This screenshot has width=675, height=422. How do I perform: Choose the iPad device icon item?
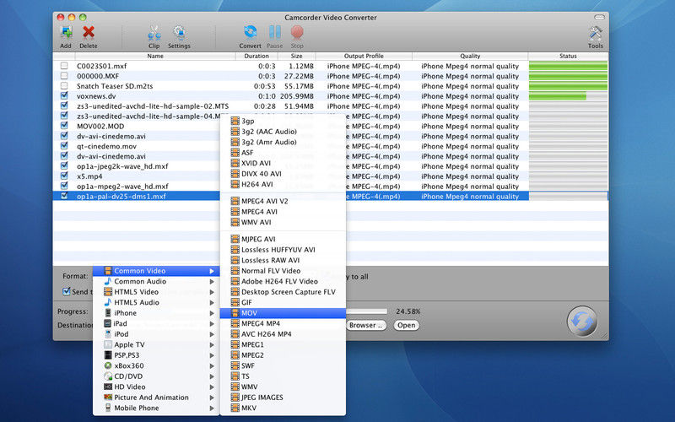[108, 323]
